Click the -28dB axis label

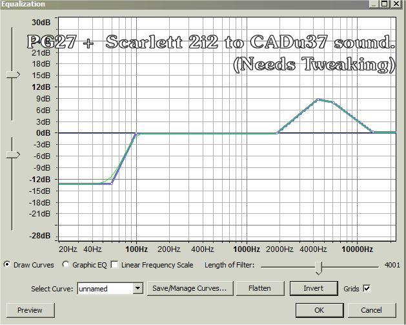39,236
